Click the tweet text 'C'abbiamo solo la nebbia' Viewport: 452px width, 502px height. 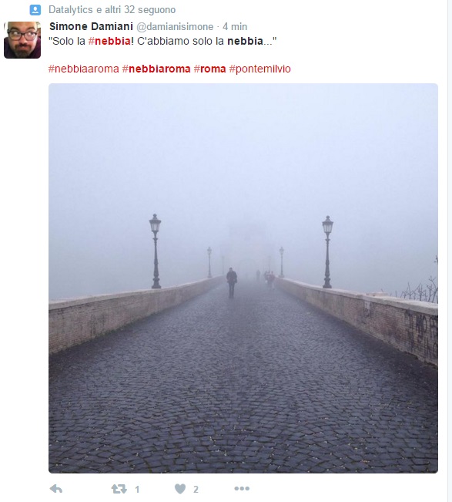point(200,41)
